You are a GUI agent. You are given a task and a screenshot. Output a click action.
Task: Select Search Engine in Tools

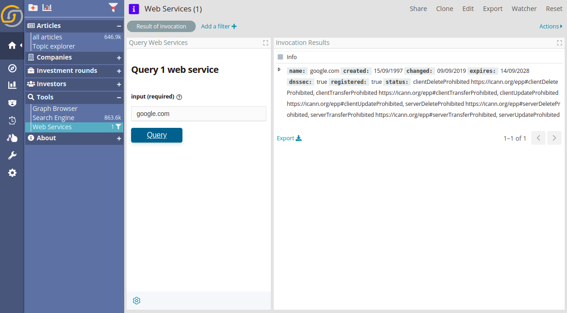click(x=53, y=118)
